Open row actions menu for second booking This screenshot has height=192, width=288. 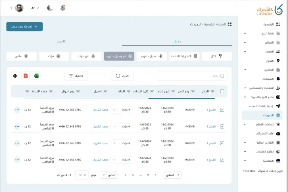(x=17, y=126)
